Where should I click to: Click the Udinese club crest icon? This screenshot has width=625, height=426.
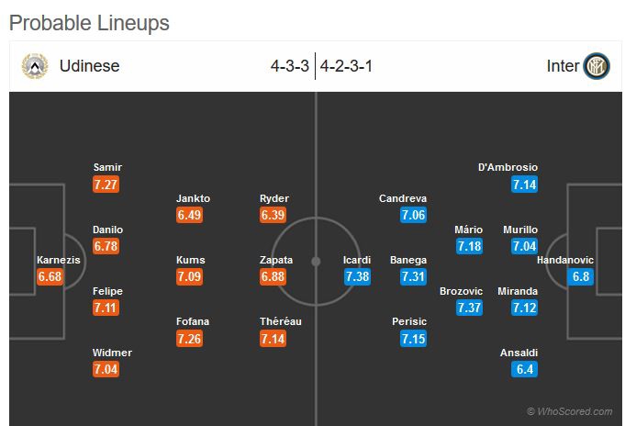[35, 66]
